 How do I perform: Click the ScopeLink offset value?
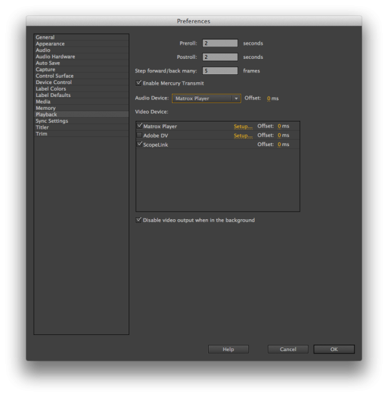pyautogui.click(x=279, y=145)
